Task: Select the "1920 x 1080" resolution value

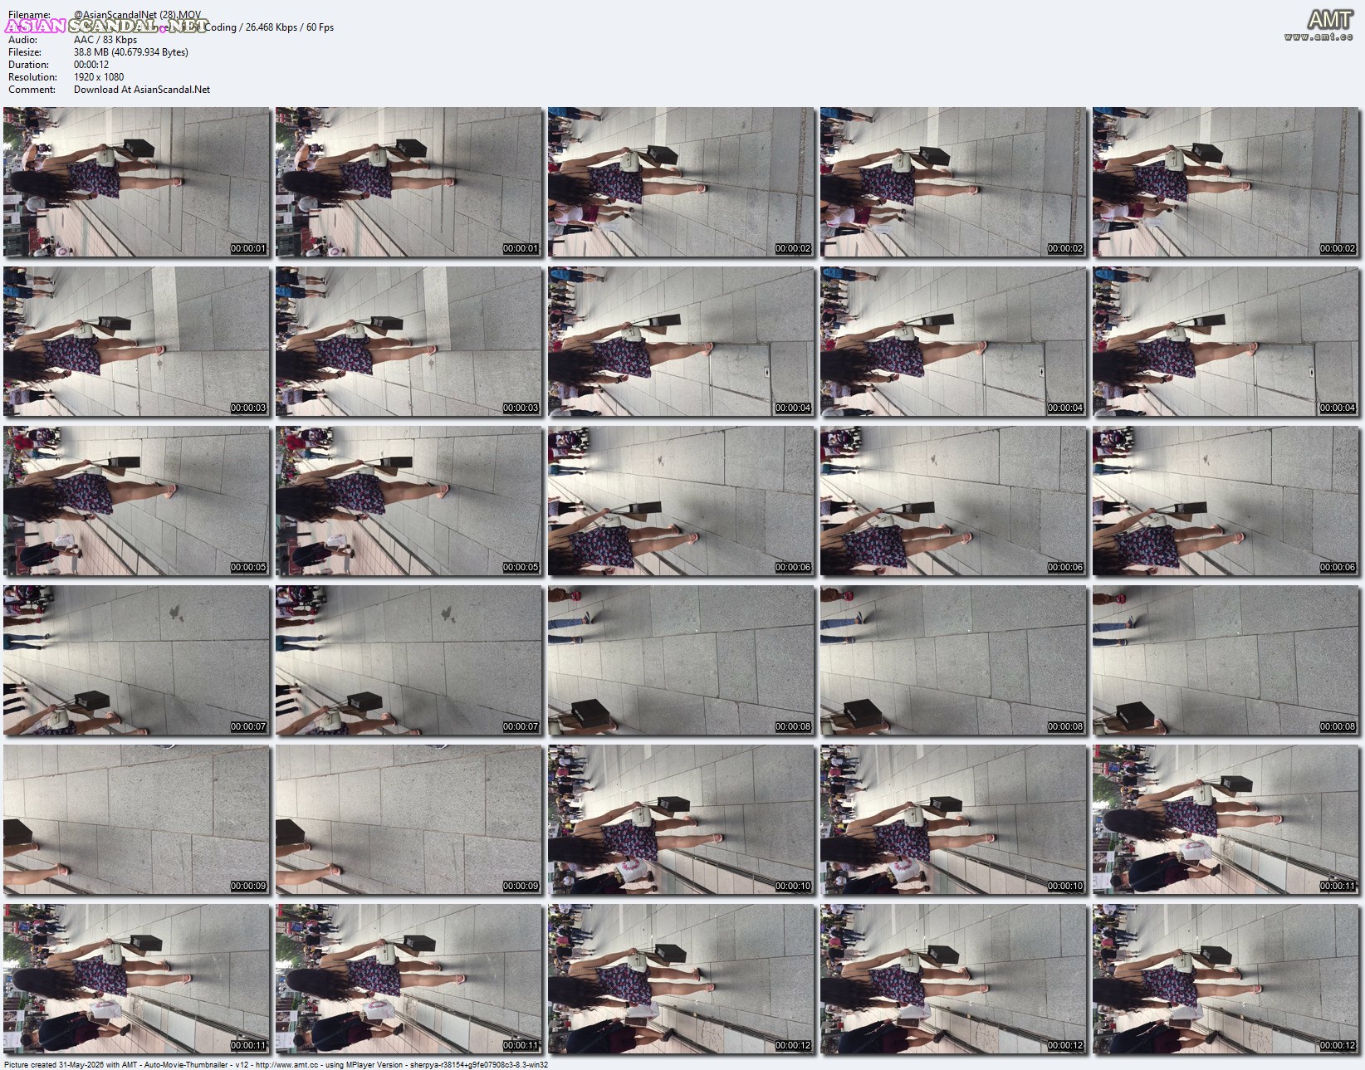Action: [99, 77]
